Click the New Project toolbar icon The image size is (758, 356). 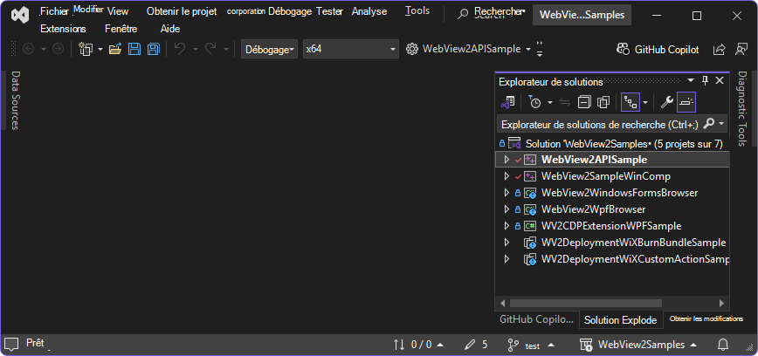(x=86, y=49)
